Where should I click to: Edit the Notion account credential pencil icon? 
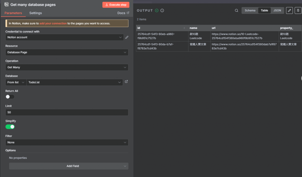point(127,37)
